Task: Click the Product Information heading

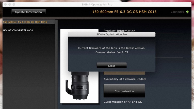Action: pyautogui.click(x=119, y=31)
